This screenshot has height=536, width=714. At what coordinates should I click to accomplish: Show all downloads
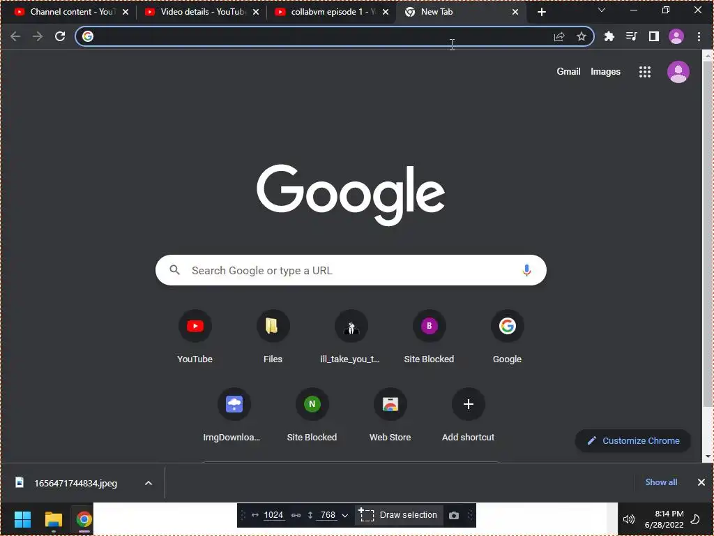pyautogui.click(x=661, y=482)
